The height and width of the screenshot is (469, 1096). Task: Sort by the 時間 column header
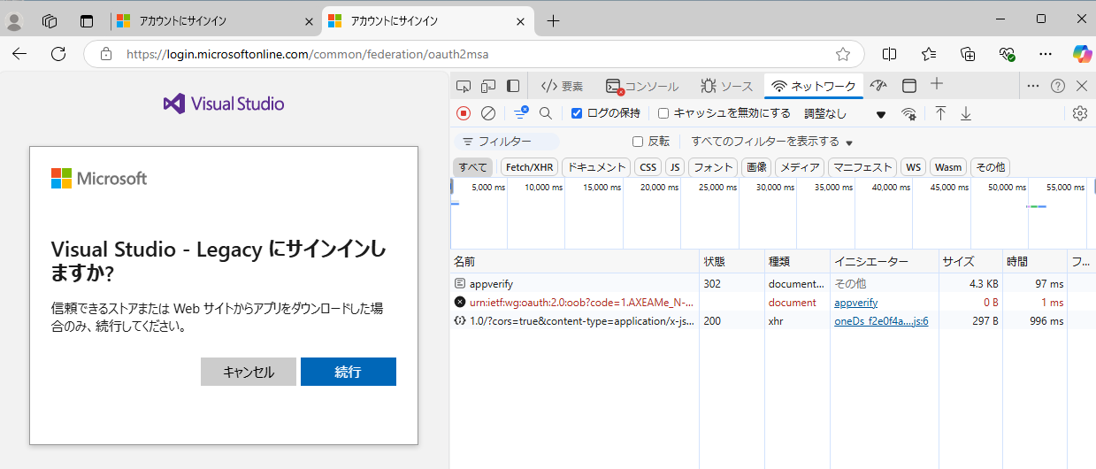point(1034,262)
